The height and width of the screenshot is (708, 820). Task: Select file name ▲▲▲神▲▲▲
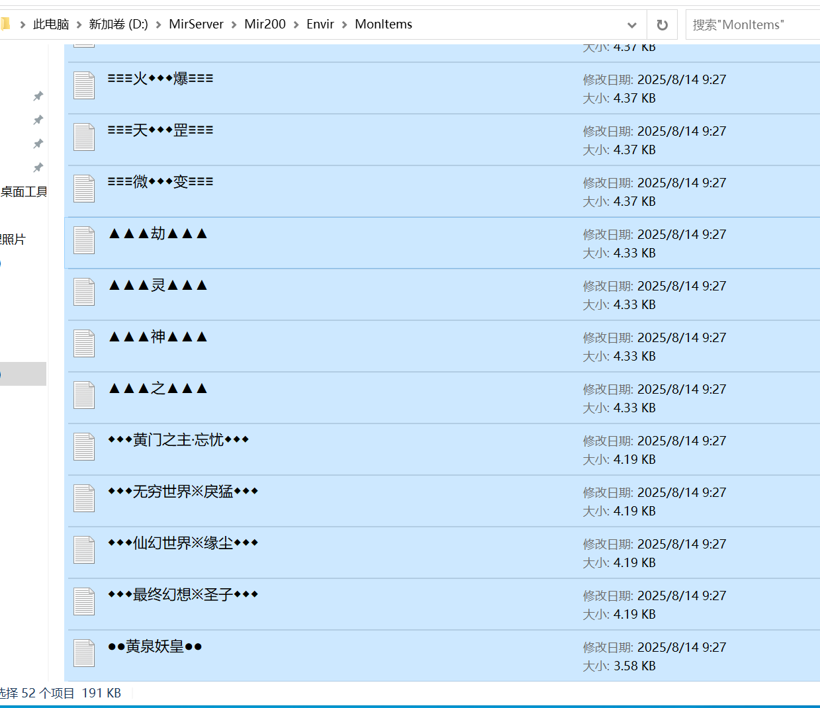(x=158, y=337)
